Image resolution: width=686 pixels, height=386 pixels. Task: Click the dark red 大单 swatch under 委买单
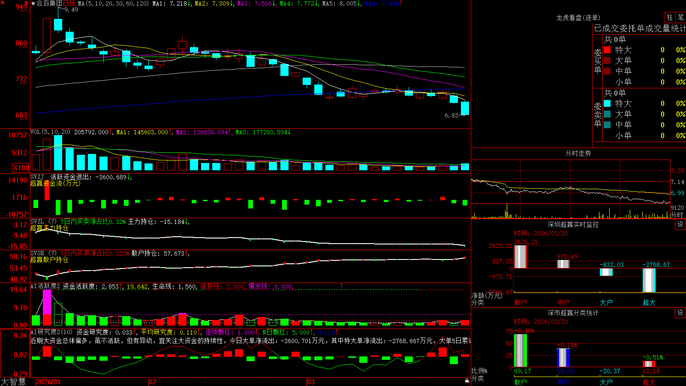pos(607,60)
